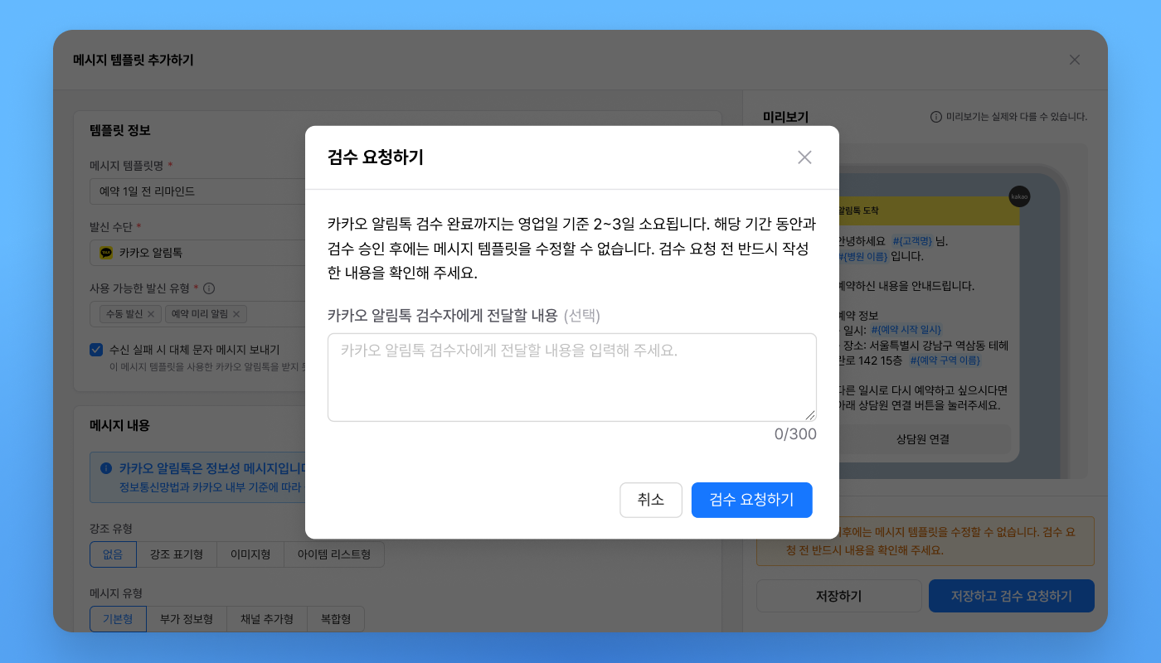Click the info icon next to the 미리보기 disclaimer
The width and height of the screenshot is (1161, 663).
[936, 117]
